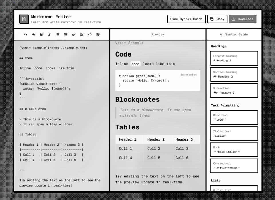This screenshot has width=275, height=200.
Task: Click the Preview panel header
Action: click(x=158, y=35)
